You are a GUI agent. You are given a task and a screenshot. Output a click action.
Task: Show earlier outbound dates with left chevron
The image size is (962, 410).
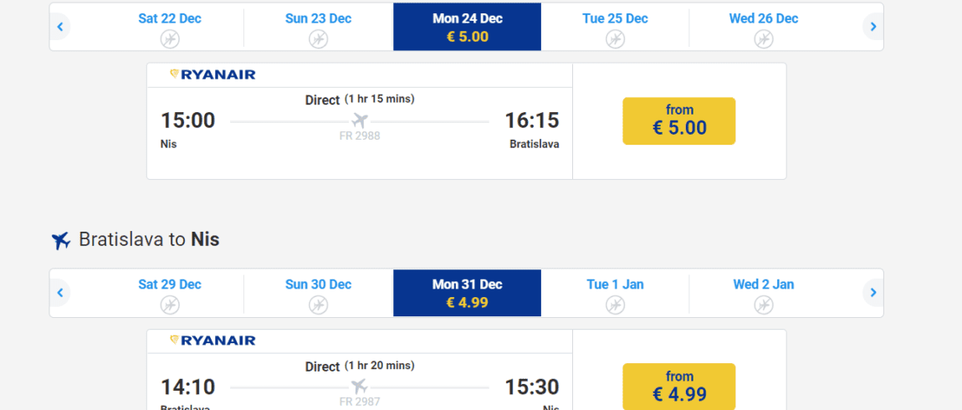(x=60, y=27)
